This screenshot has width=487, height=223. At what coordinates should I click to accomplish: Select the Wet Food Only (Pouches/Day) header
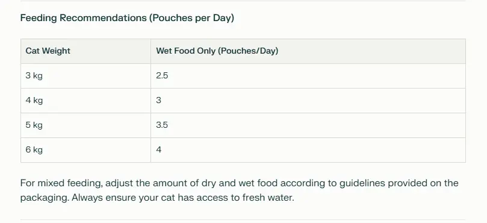pyautogui.click(x=308, y=51)
